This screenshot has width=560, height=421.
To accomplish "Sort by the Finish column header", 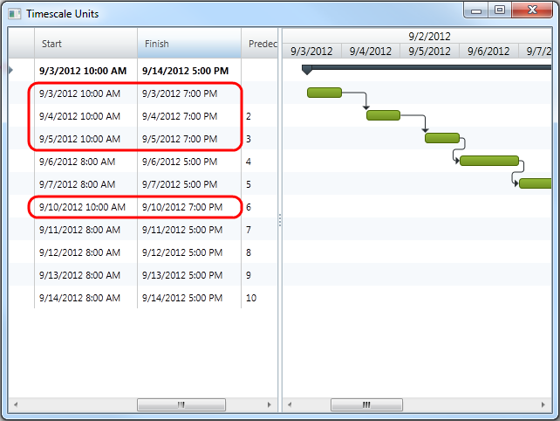I will point(188,44).
